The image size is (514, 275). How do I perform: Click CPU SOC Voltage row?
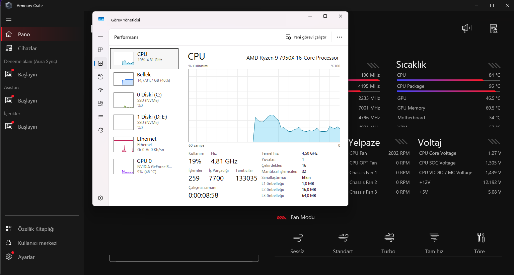pos(460,163)
